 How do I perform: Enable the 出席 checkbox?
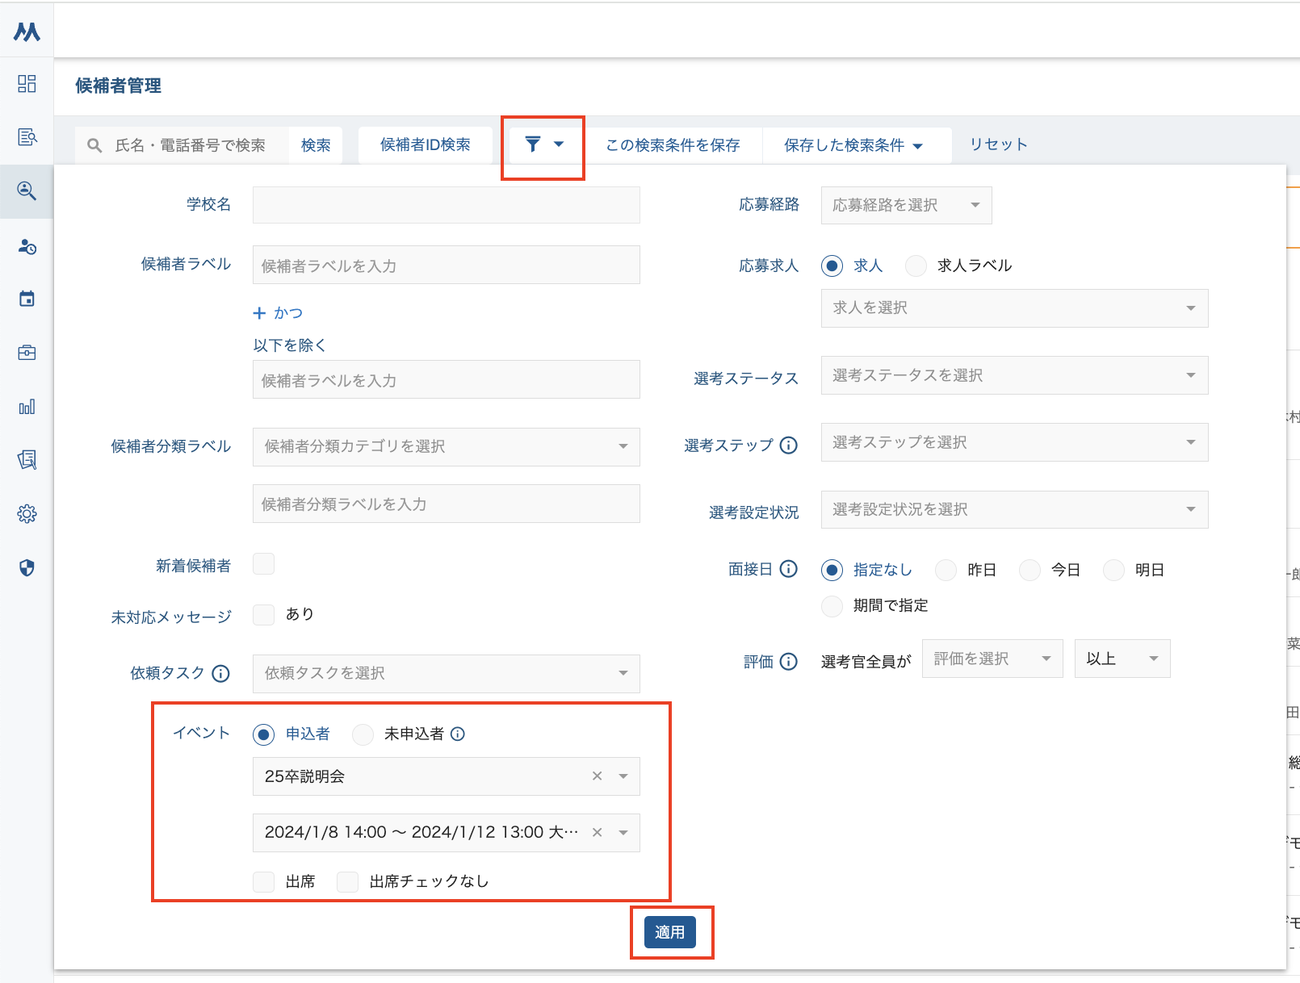pyautogui.click(x=264, y=881)
